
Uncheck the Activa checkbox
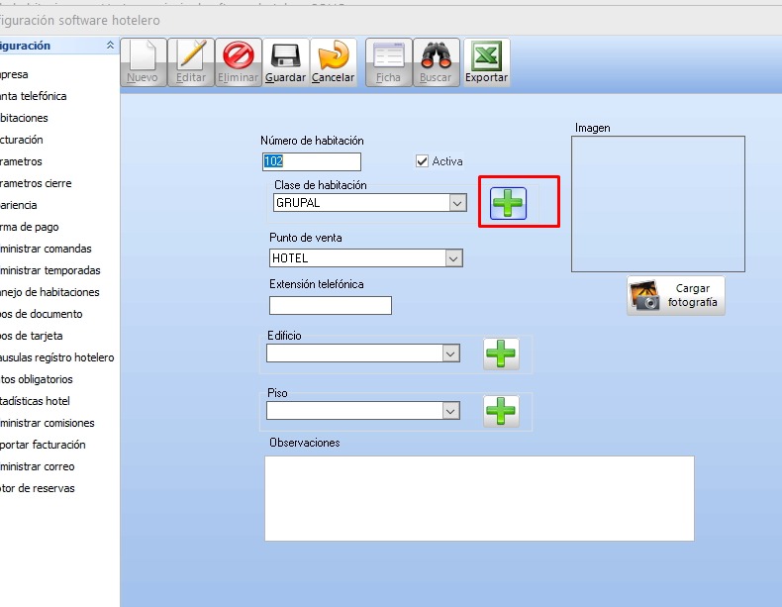pos(423,161)
